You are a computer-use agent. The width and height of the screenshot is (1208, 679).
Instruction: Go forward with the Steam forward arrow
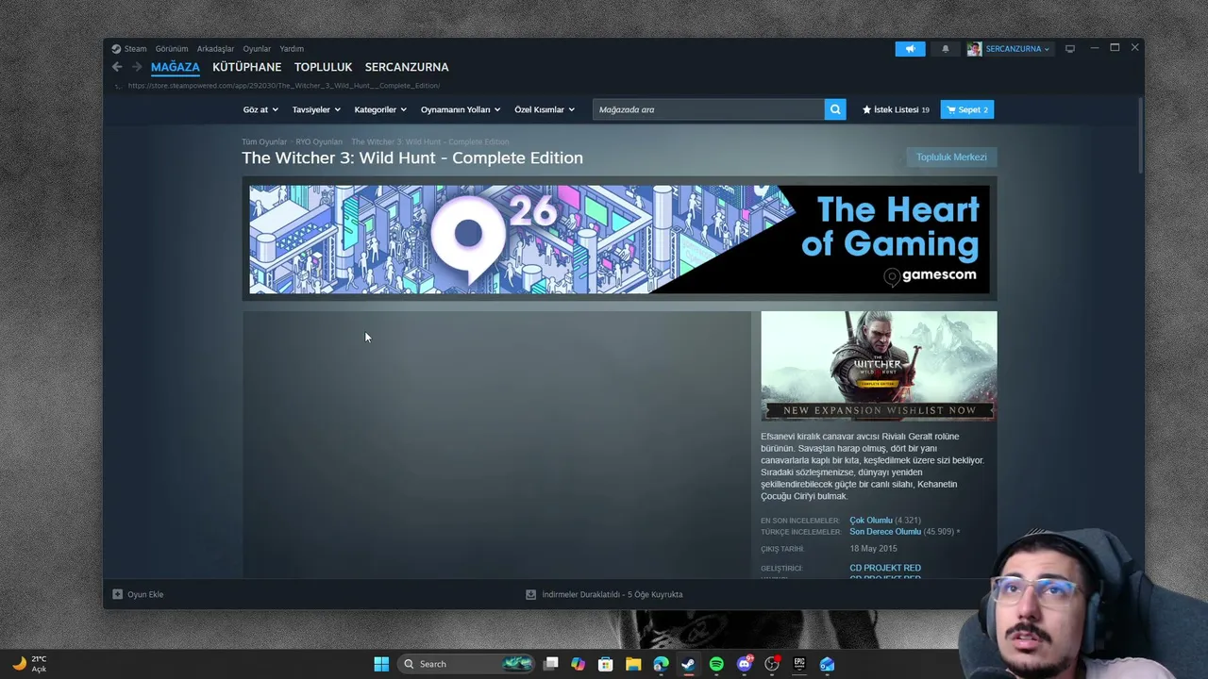[137, 67]
